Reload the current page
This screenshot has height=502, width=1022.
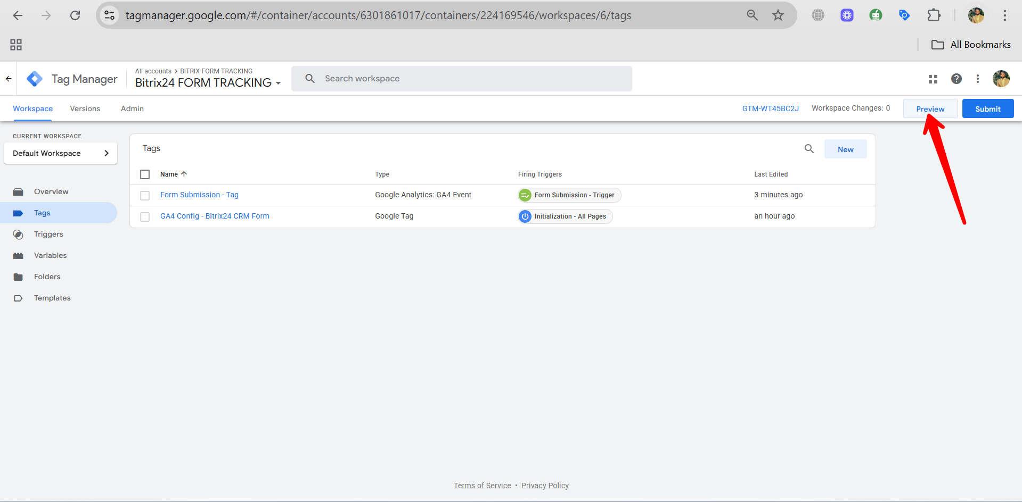coord(75,15)
